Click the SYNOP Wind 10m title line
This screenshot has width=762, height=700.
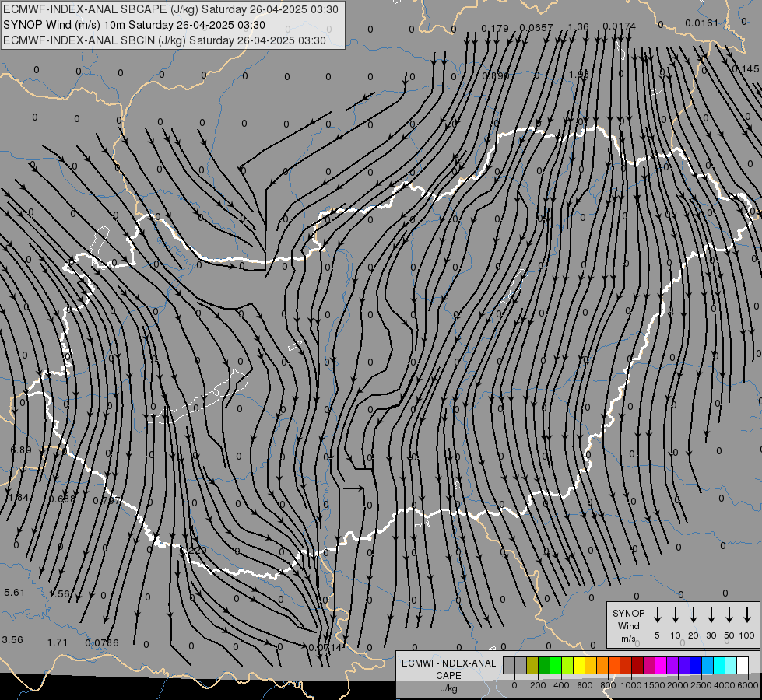(x=134, y=25)
